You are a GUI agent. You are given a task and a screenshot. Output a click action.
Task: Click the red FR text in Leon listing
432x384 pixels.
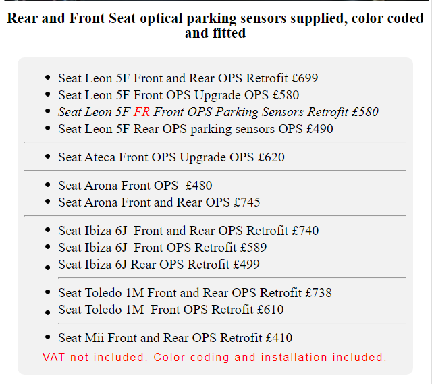point(142,112)
